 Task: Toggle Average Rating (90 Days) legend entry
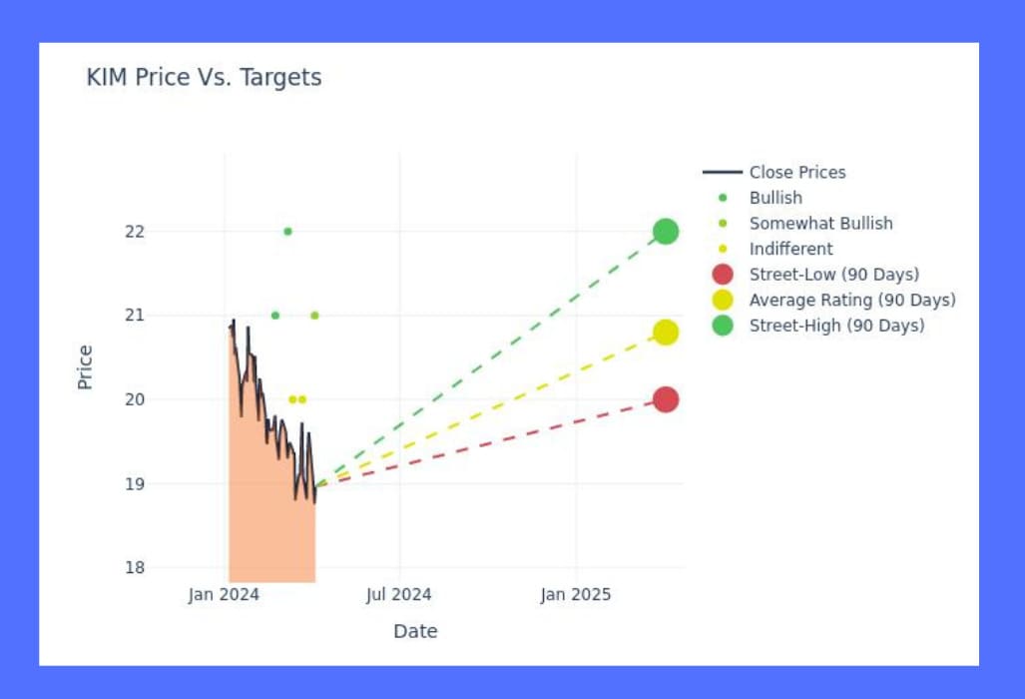(851, 301)
